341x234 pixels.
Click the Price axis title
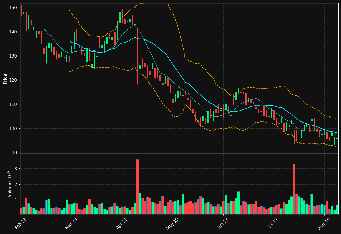pyautogui.click(x=5, y=79)
